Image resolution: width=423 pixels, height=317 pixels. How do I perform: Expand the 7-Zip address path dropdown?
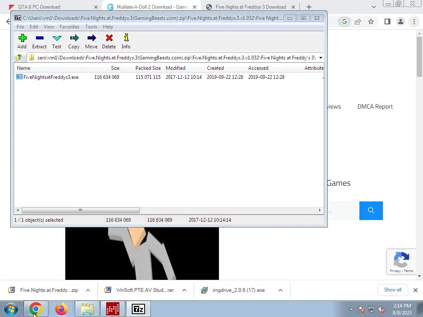point(321,58)
